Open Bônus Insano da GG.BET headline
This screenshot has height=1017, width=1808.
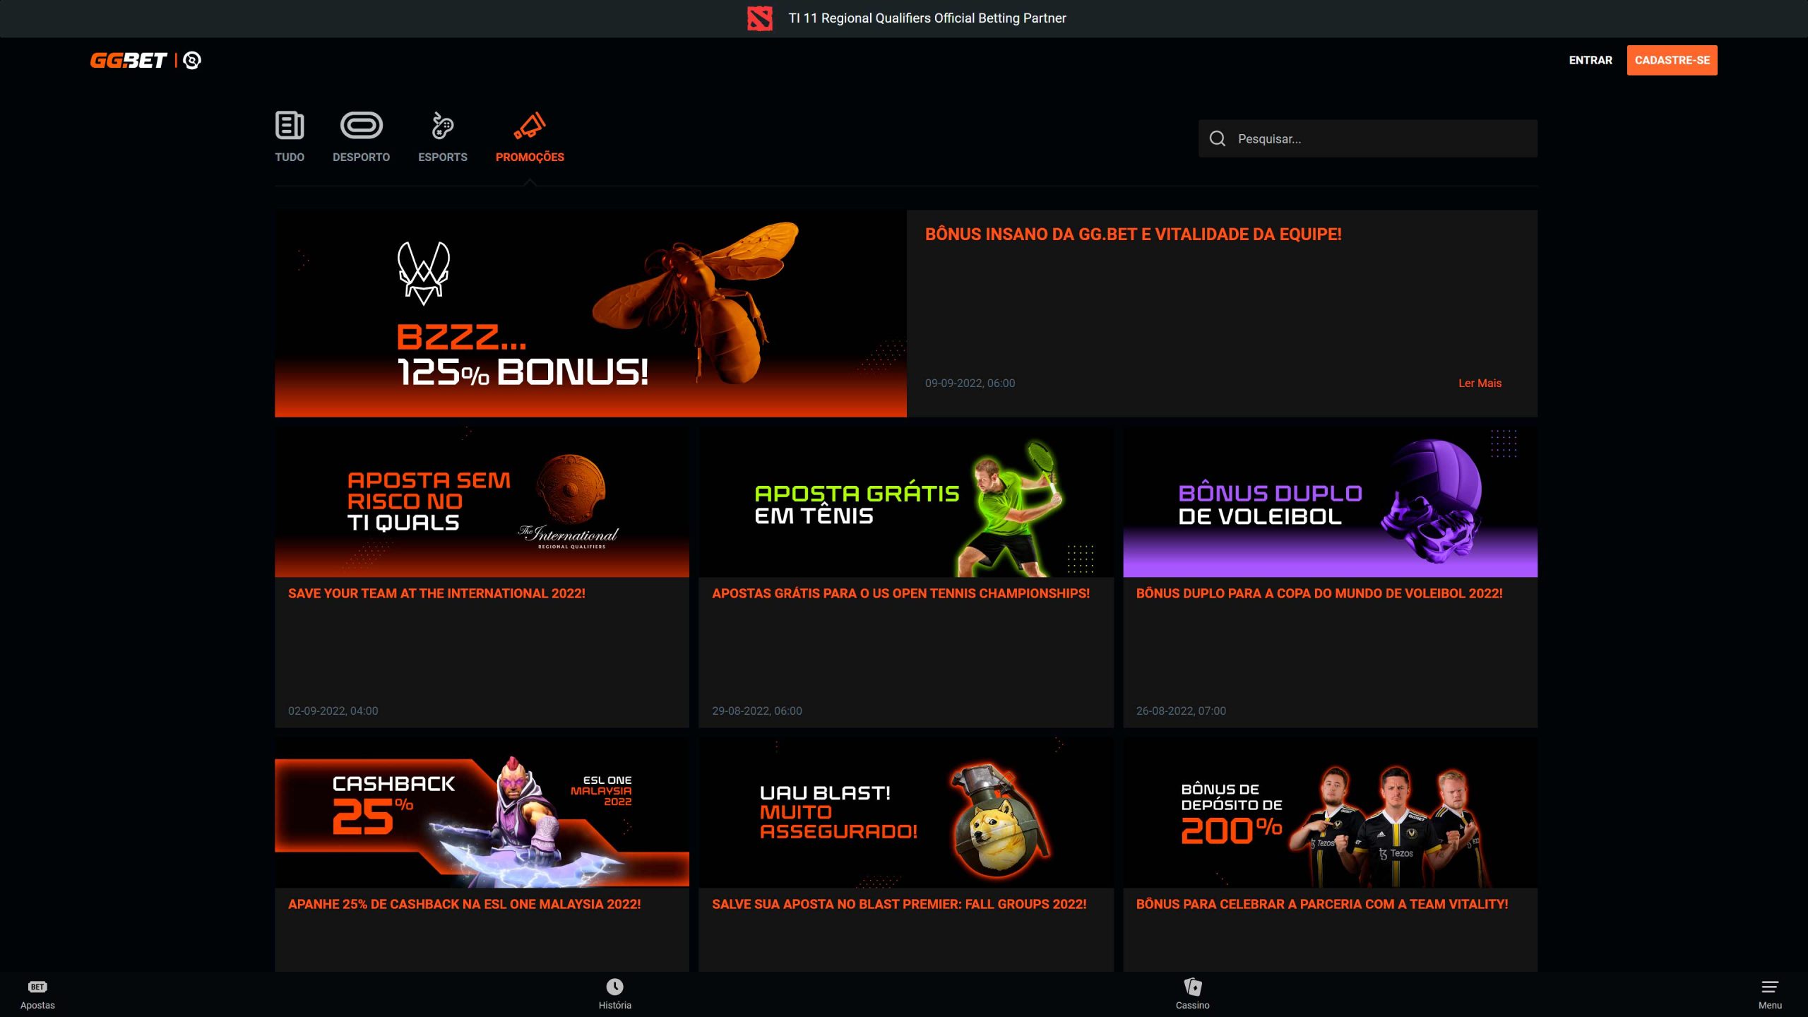[1133, 234]
